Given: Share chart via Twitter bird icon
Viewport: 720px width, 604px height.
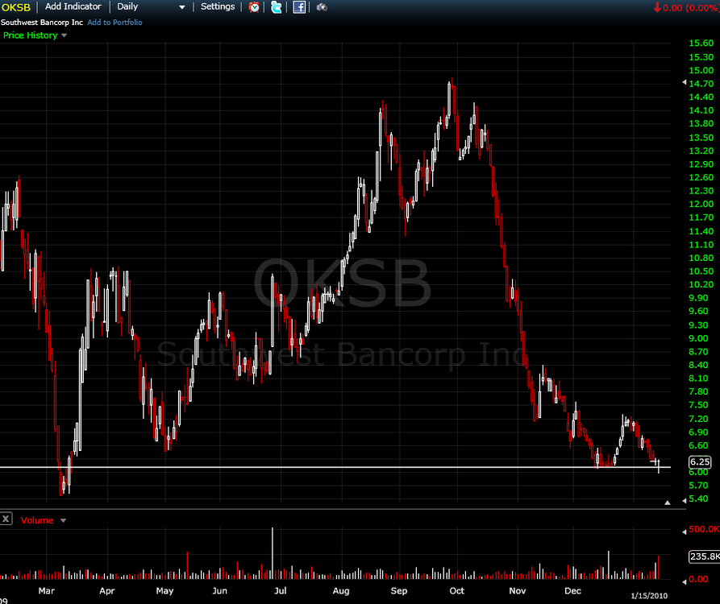Looking at the screenshot, I should [277, 7].
